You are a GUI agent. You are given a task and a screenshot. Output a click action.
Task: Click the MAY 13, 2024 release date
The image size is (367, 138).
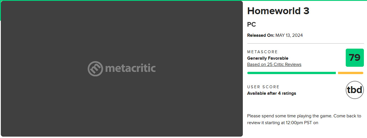click(289, 35)
